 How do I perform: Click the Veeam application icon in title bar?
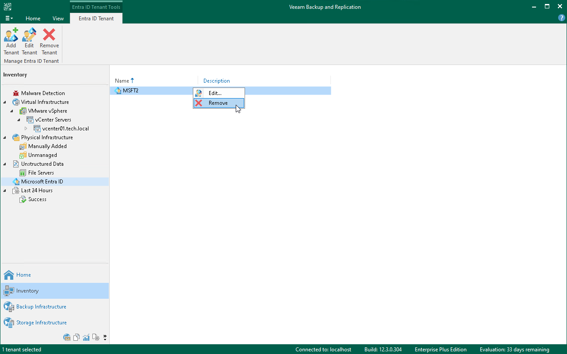tap(8, 7)
